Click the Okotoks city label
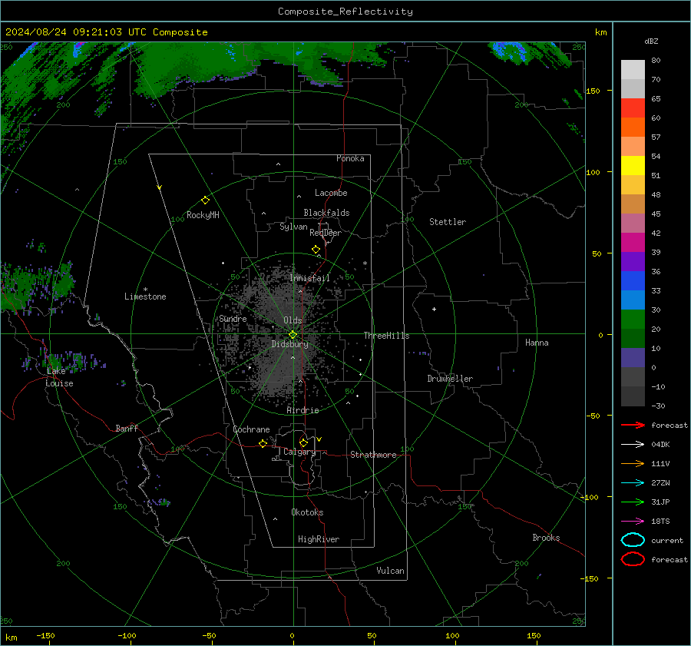 pos(307,512)
